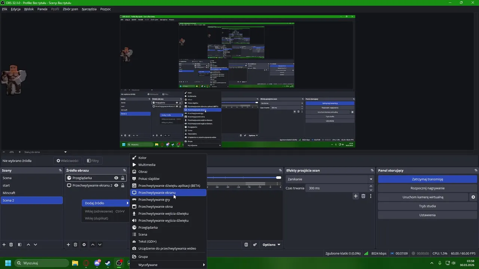Click the Czas trwania 300 ms field
The height and width of the screenshot is (269, 479).
338,188
